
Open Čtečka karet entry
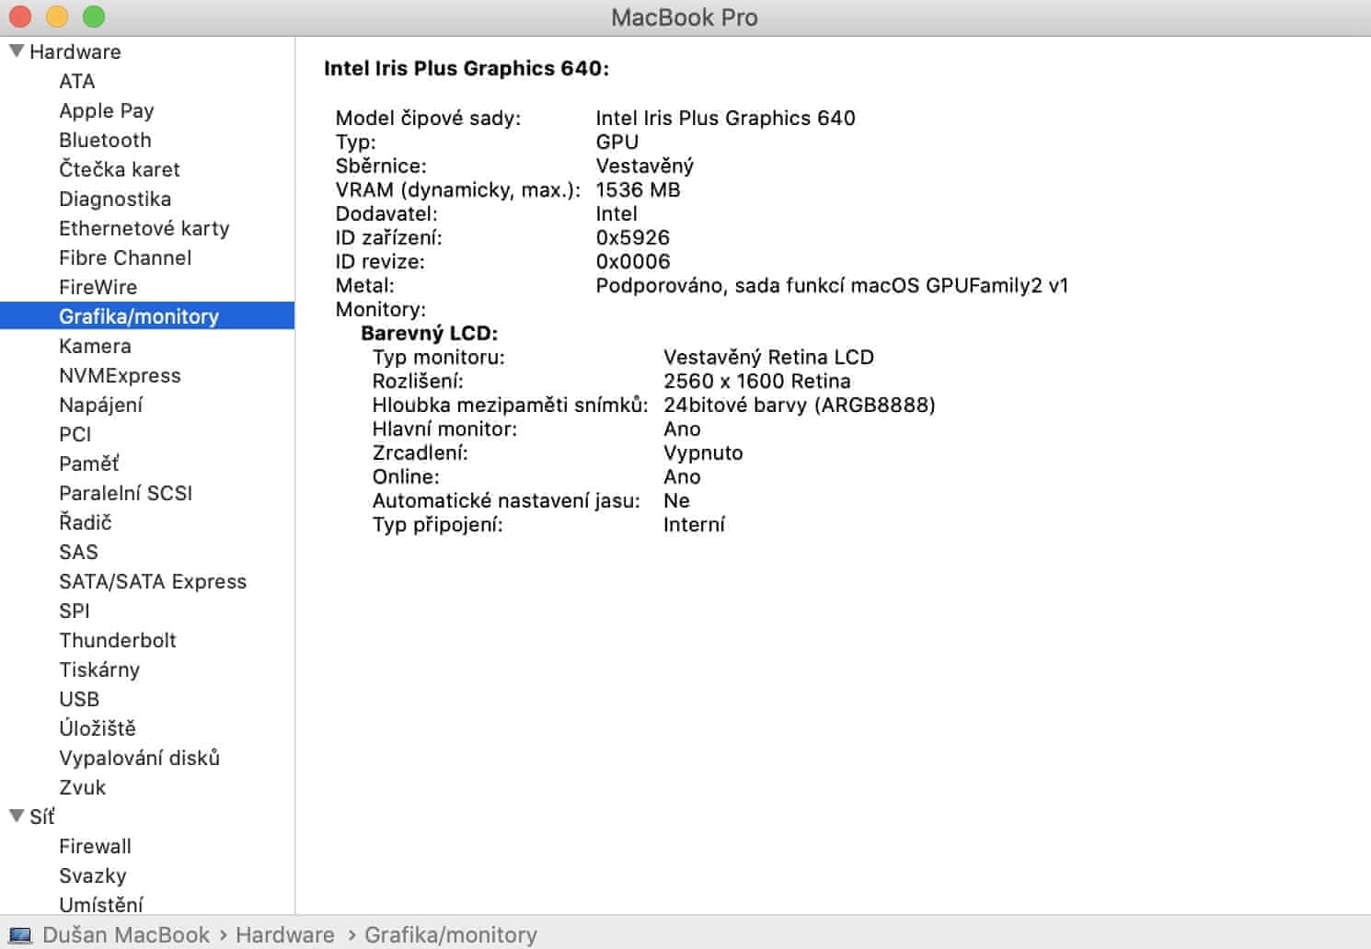point(120,169)
